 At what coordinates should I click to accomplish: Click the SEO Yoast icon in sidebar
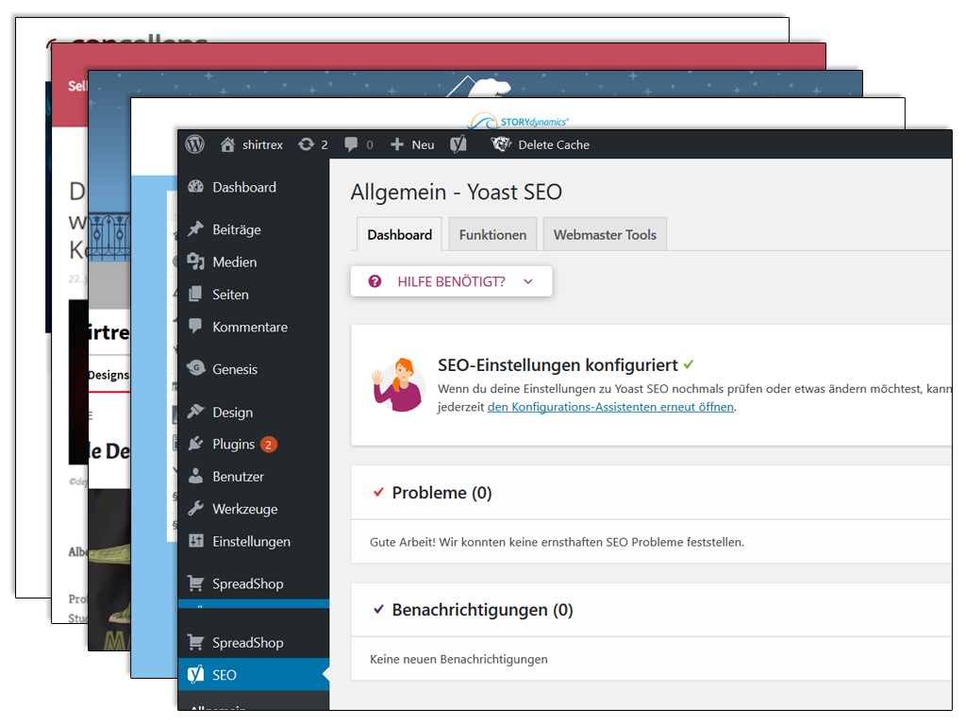pyautogui.click(x=196, y=674)
